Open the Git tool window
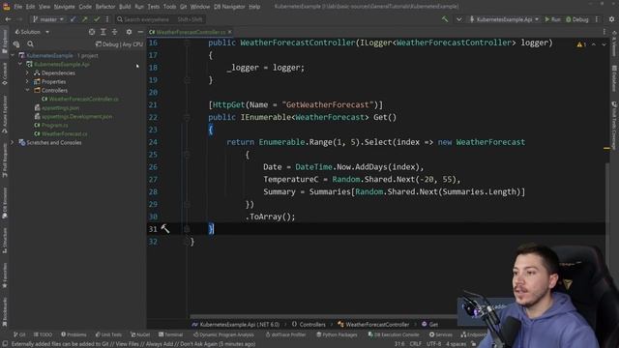Image resolution: width=619 pixels, height=348 pixels. (x=19, y=334)
